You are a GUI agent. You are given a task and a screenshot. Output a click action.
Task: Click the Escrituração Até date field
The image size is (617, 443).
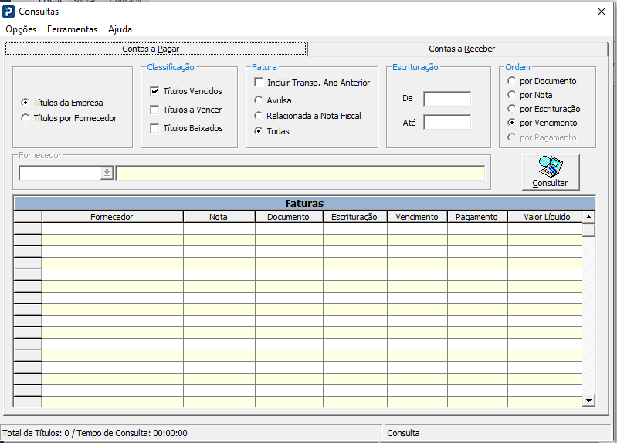click(446, 122)
